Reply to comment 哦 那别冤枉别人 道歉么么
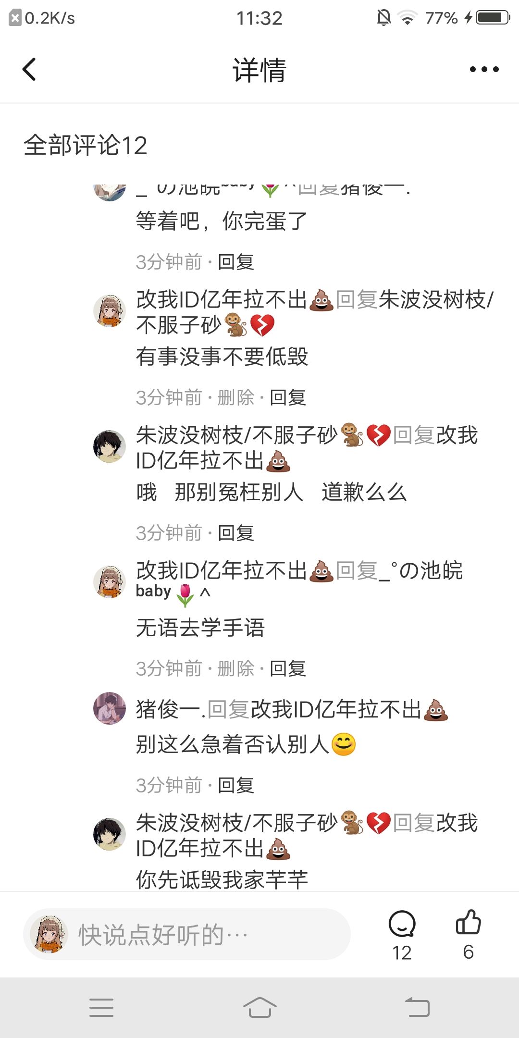This screenshot has width=519, height=1038. coord(235,533)
